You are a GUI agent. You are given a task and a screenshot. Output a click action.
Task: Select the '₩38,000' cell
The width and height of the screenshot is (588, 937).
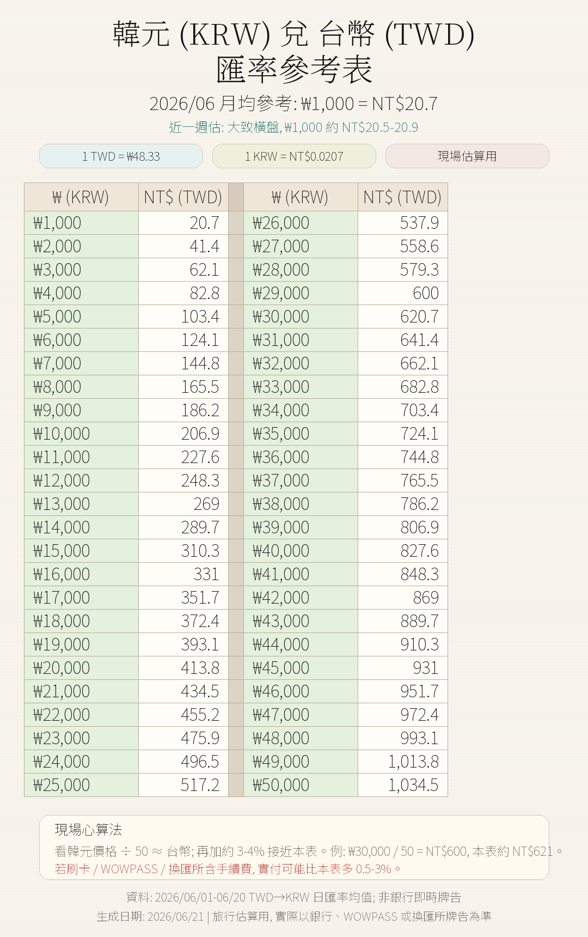point(301,504)
